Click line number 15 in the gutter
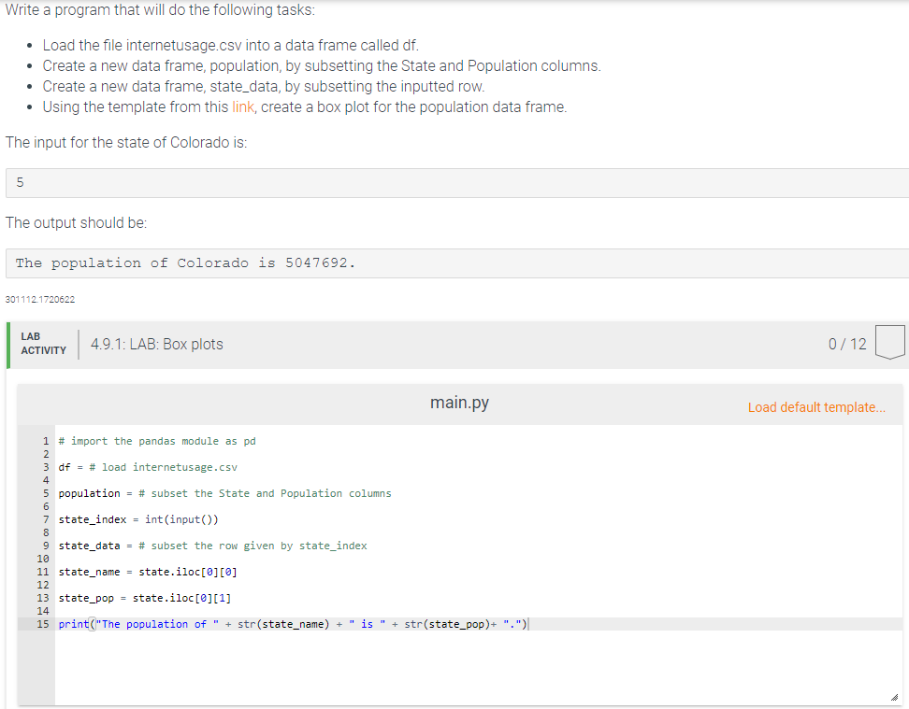The height and width of the screenshot is (709, 909). click(46, 623)
